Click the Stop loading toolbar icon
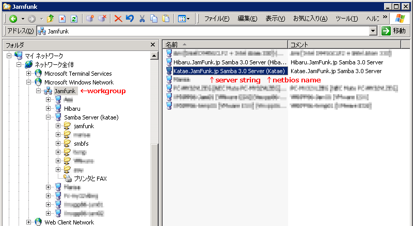The width and height of the screenshot is (413, 226). pyautogui.click(x=62, y=19)
